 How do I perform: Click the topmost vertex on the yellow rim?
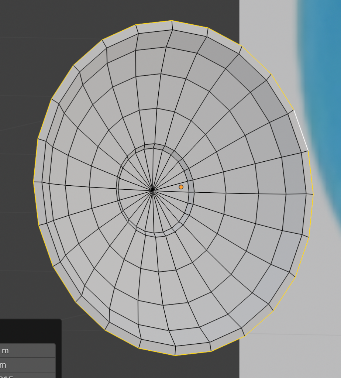[x=172, y=21]
